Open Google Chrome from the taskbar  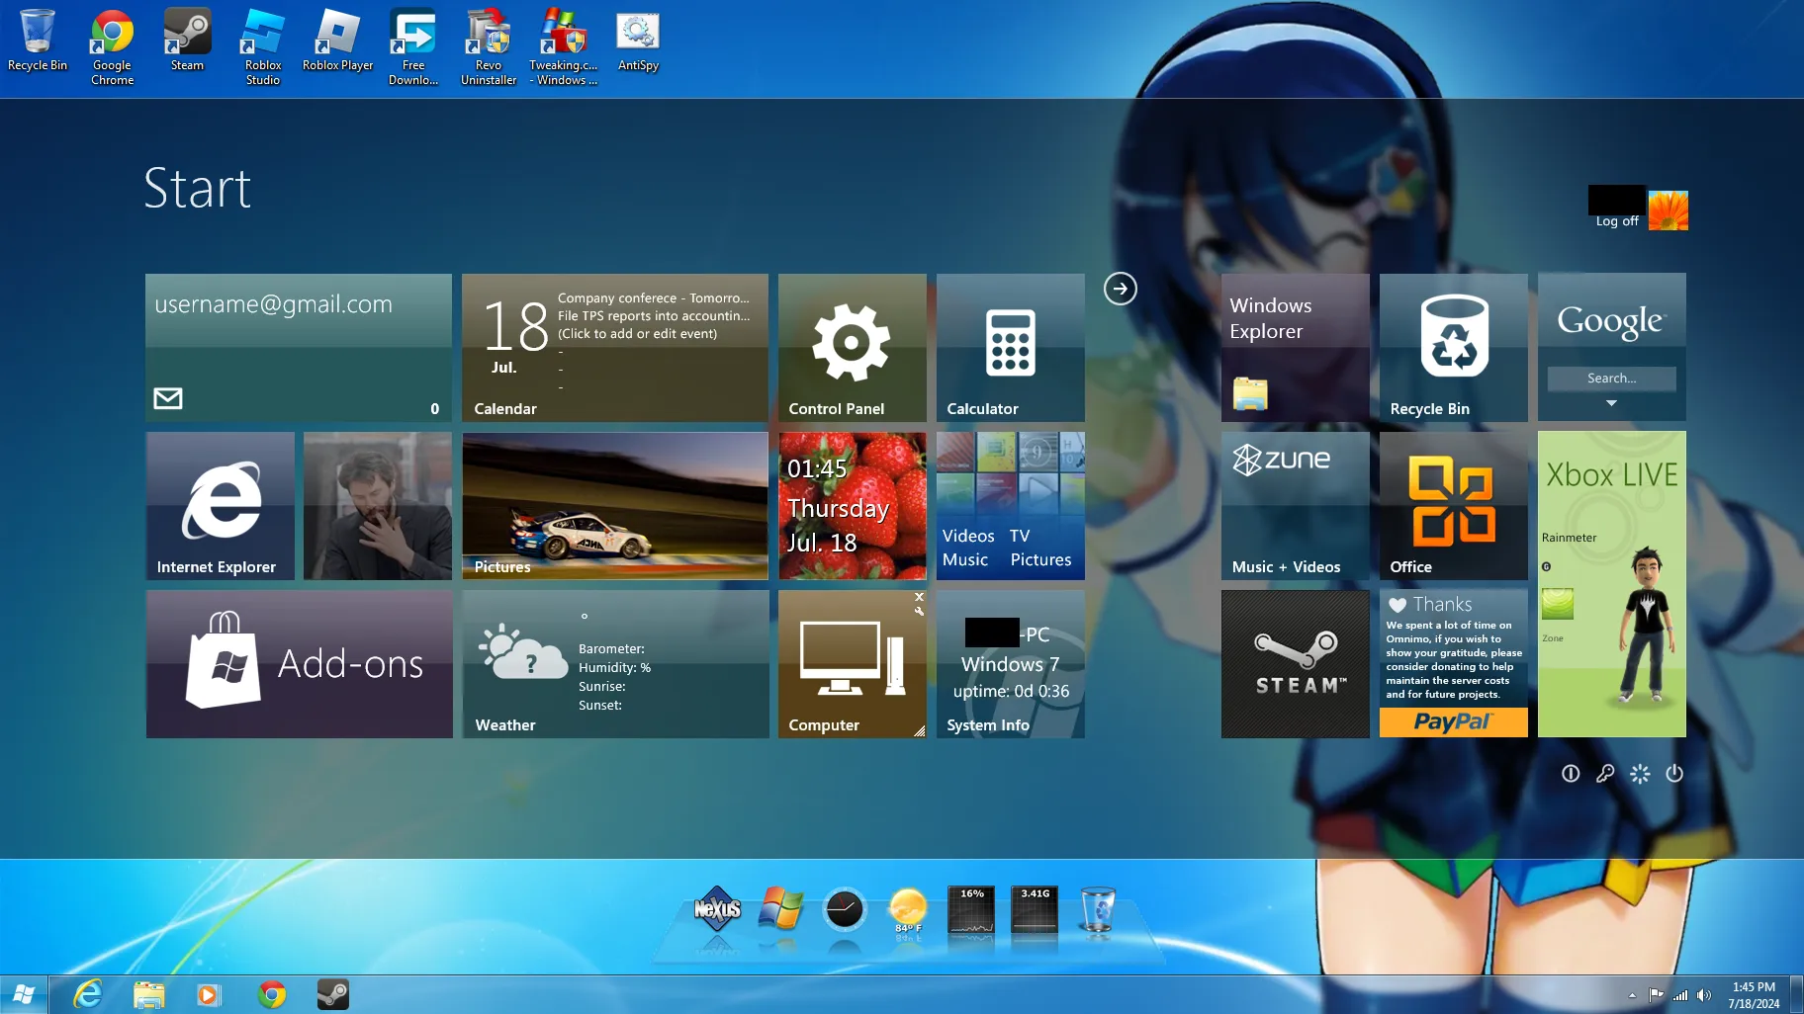(272, 994)
